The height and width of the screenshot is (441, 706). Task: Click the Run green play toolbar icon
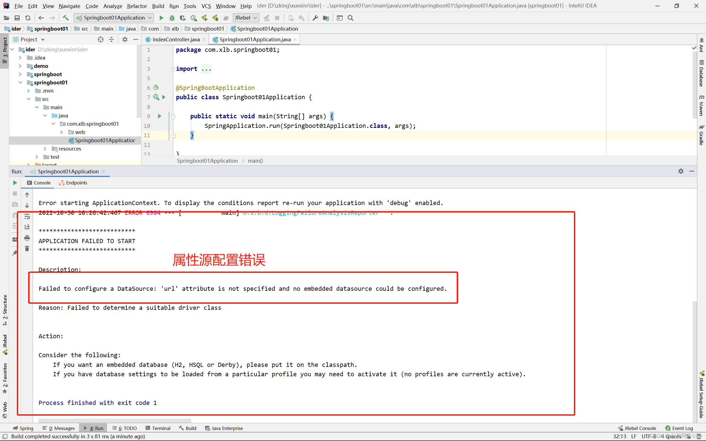click(x=161, y=18)
